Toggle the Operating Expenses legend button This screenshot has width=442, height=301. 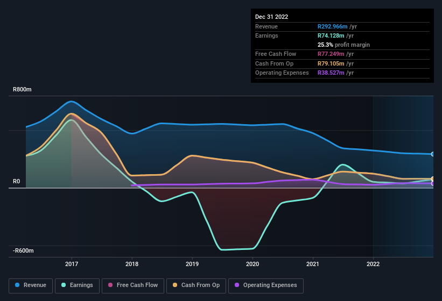(266, 285)
